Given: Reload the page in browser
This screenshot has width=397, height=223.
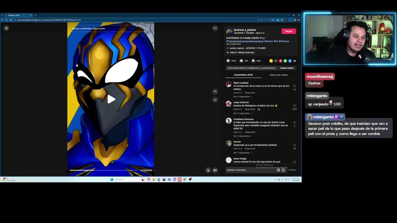Looking at the screenshot, I should coord(7,20).
